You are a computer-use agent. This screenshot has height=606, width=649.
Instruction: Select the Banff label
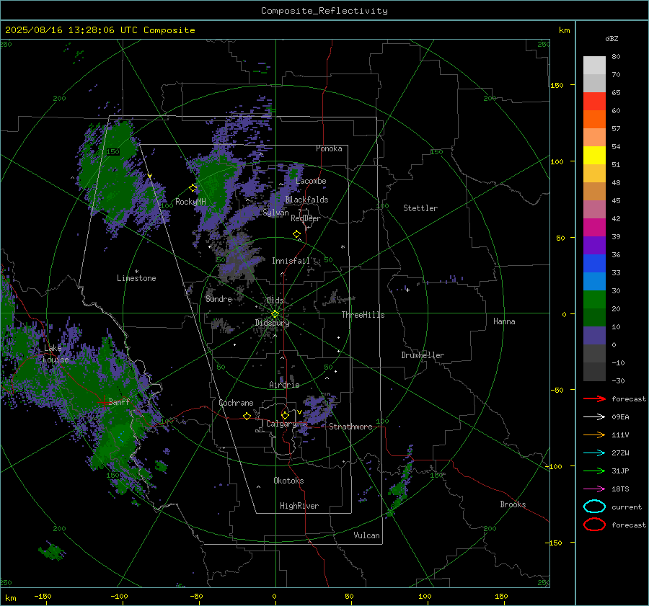(x=119, y=401)
